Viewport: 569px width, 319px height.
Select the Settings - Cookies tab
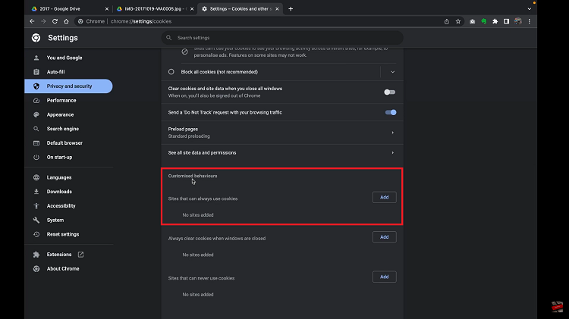tap(240, 8)
